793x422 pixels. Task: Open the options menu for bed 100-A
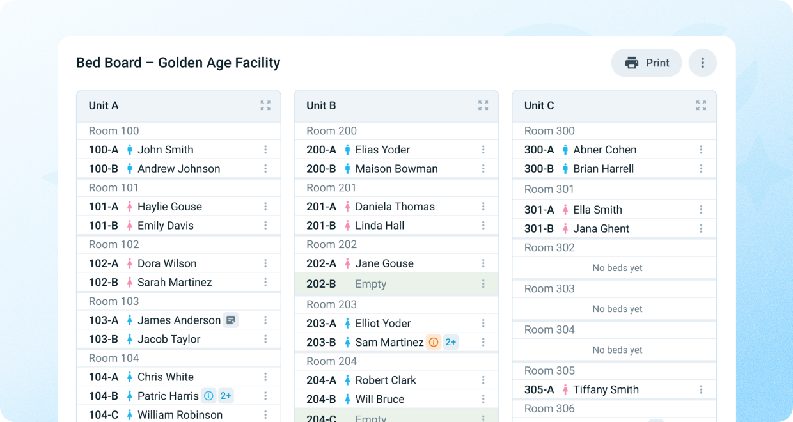pos(265,150)
